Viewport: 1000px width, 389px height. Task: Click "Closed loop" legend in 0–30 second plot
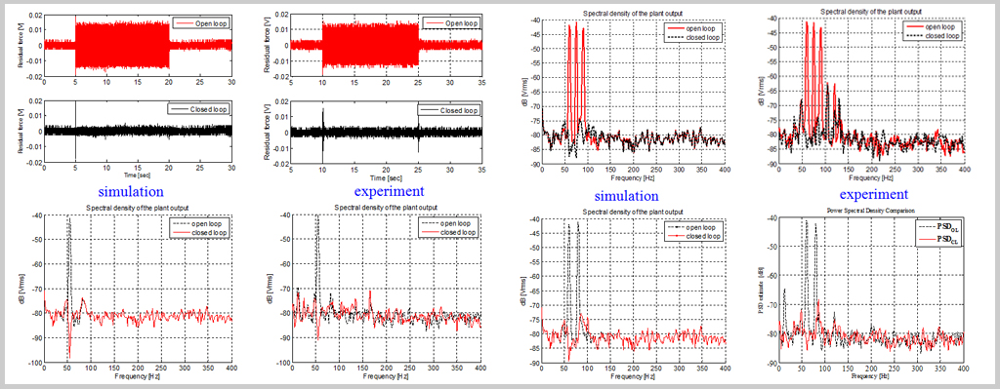point(199,109)
